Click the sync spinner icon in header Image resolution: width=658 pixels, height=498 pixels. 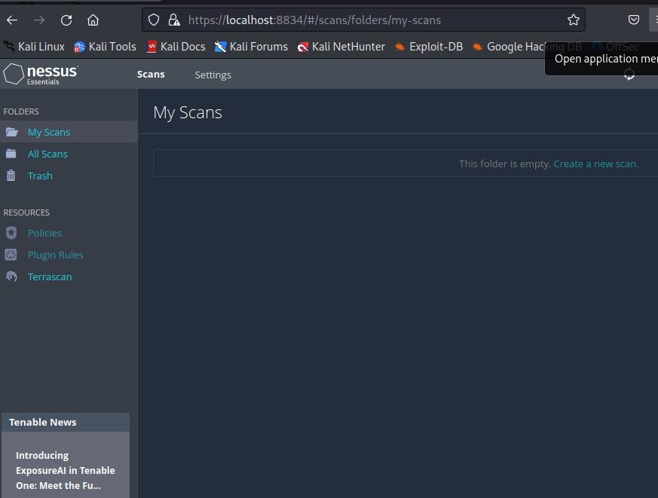click(x=629, y=75)
